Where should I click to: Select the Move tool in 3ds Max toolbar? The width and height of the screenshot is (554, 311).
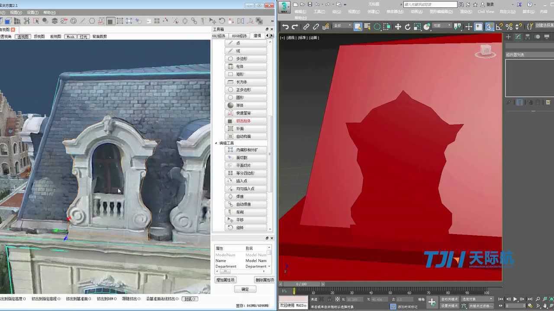coord(398,27)
